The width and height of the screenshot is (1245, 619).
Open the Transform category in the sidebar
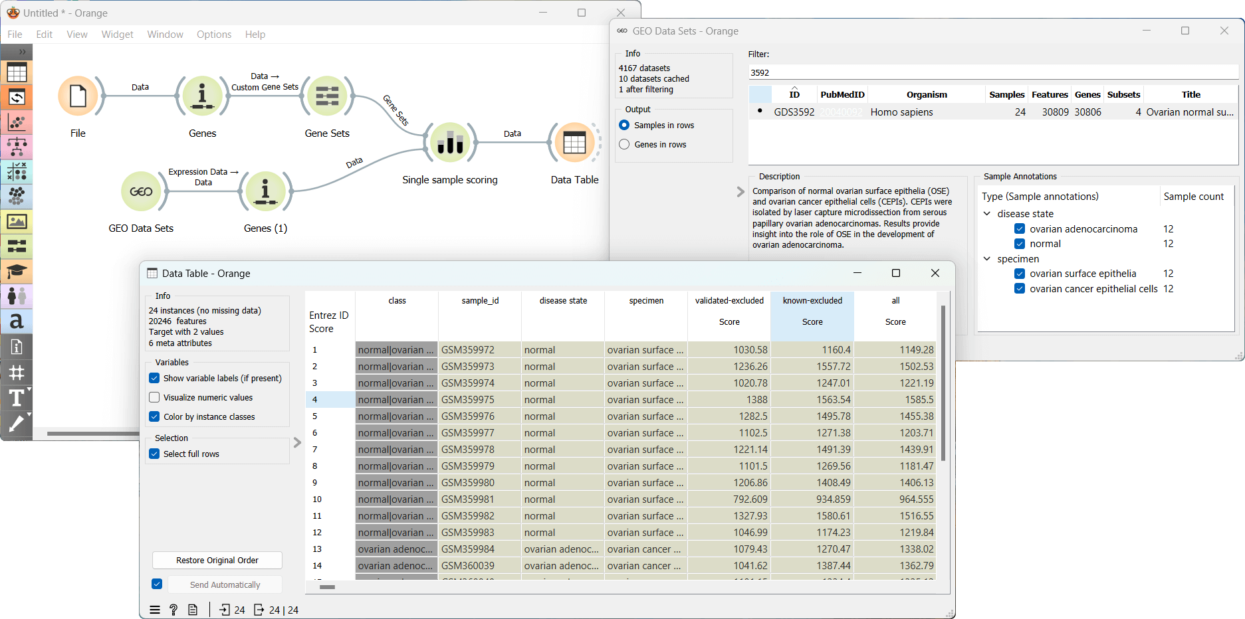tap(17, 98)
